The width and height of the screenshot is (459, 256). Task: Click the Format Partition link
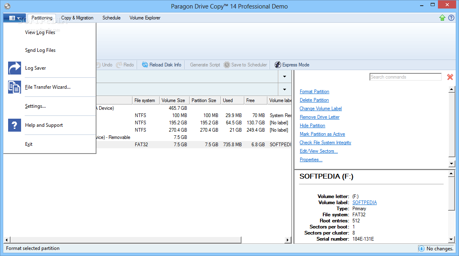click(314, 92)
